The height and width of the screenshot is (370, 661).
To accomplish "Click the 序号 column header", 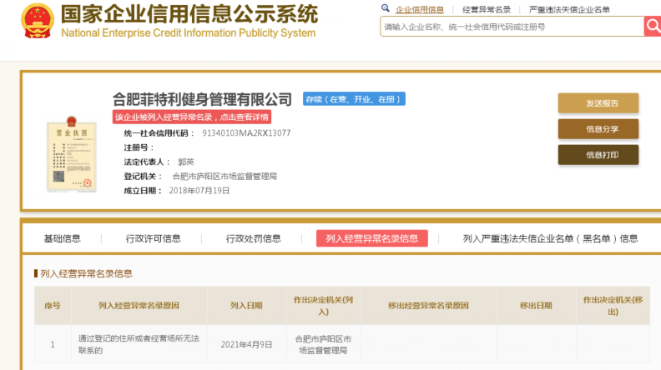I will [x=53, y=306].
